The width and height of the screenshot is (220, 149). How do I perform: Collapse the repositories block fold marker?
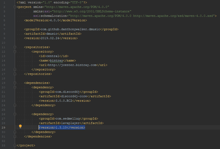point(15,47)
